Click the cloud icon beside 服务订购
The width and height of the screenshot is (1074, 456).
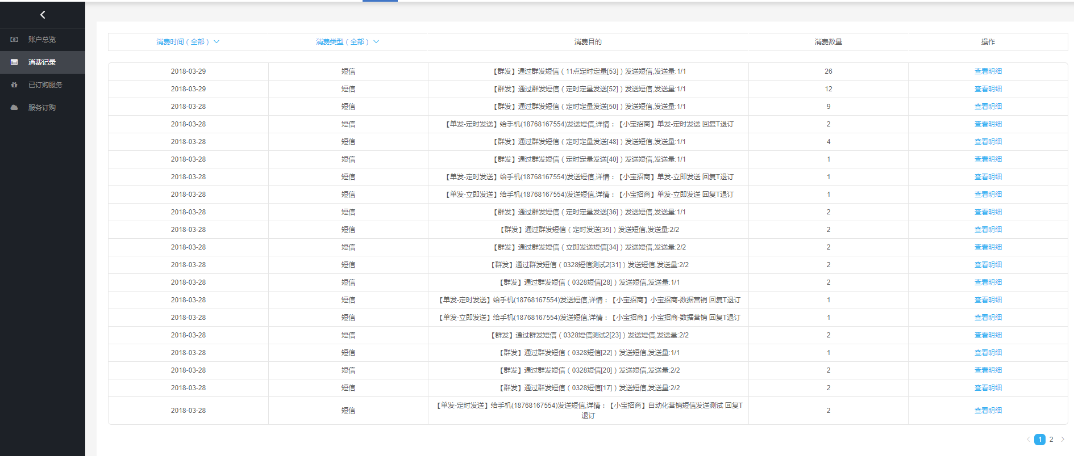(x=14, y=108)
